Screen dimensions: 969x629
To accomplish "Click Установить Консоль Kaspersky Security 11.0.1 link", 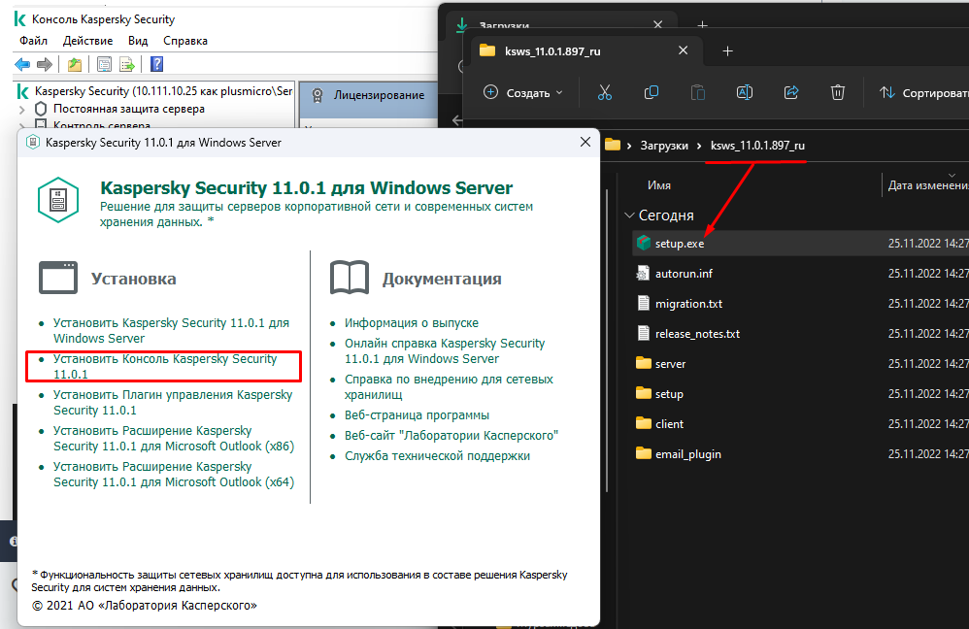I will [x=164, y=366].
